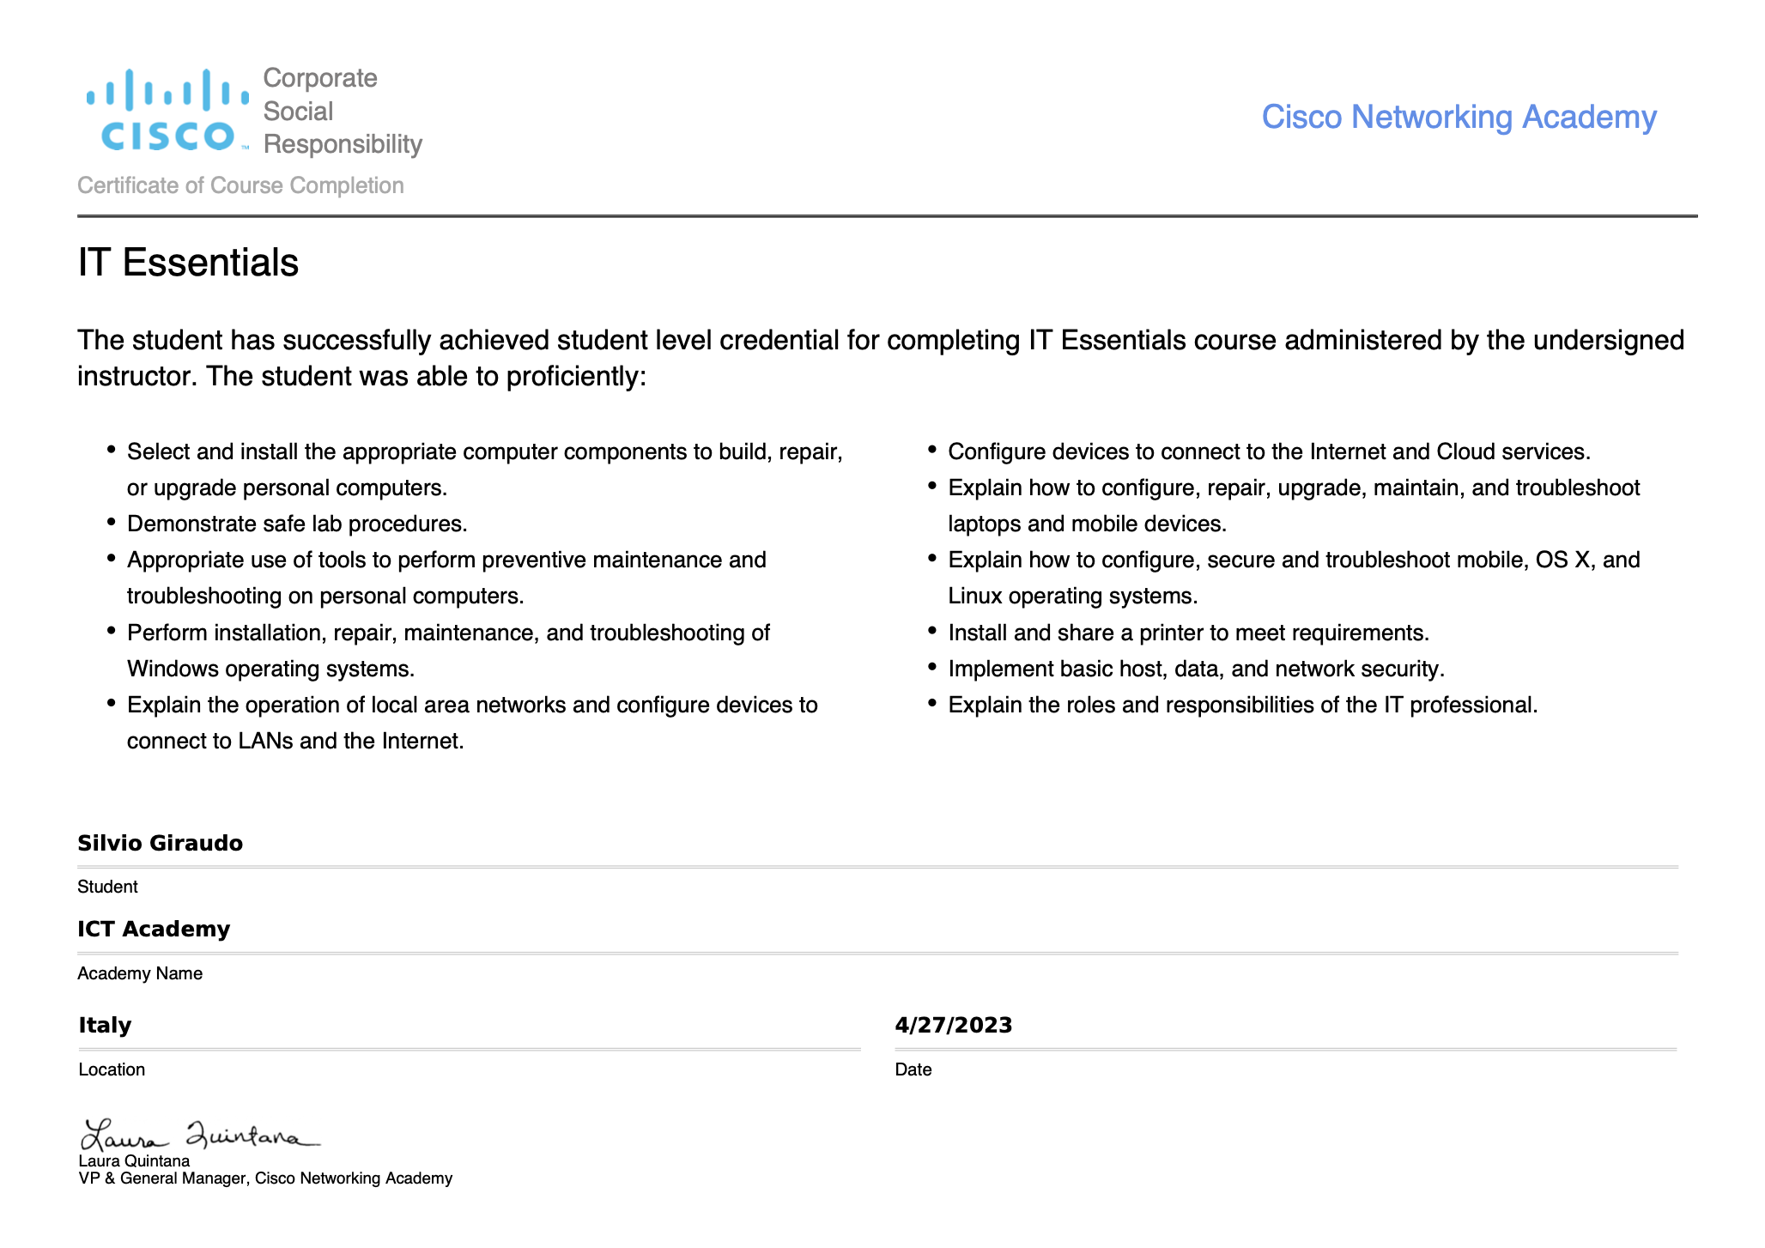The height and width of the screenshot is (1248, 1765).
Task: Select the Certificate of Course Completion subtitle
Action: coord(240,185)
